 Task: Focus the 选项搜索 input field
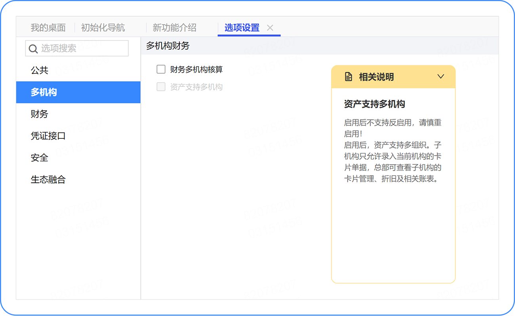77,48
